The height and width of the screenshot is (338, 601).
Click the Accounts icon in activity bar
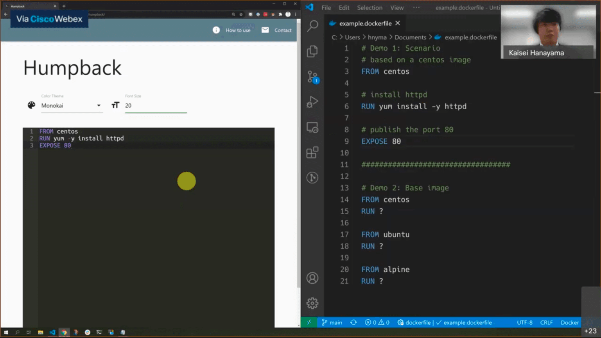pos(312,278)
